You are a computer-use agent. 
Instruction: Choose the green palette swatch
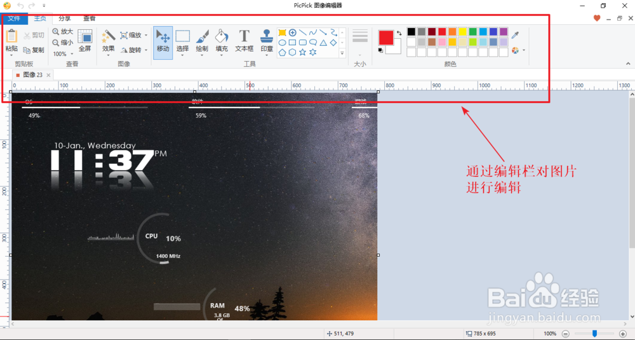click(x=472, y=32)
